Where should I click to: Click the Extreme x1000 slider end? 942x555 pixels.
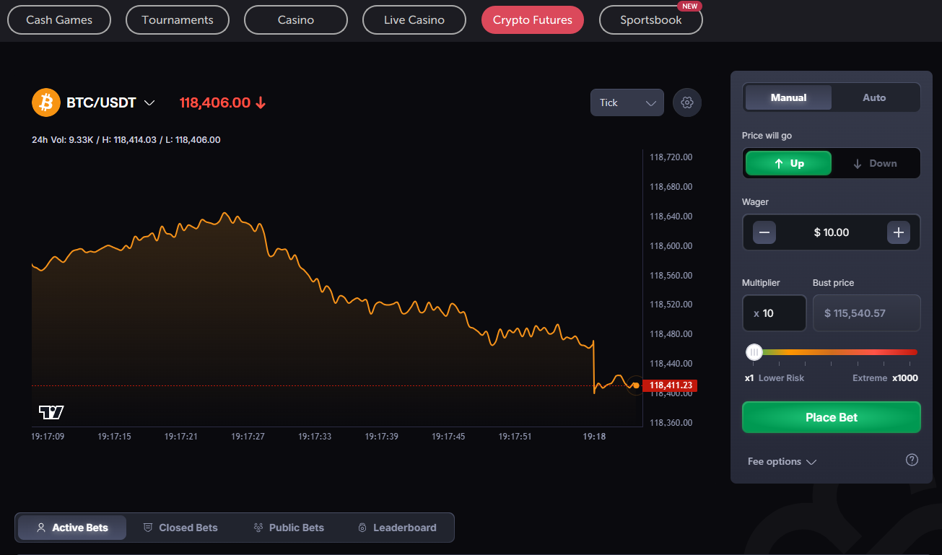pyautogui.click(x=885, y=378)
